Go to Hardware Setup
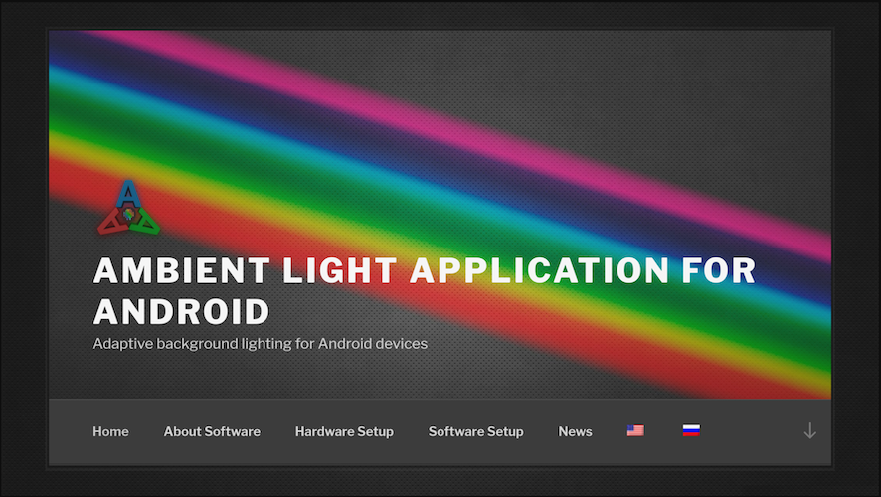The image size is (881, 497). pos(344,431)
